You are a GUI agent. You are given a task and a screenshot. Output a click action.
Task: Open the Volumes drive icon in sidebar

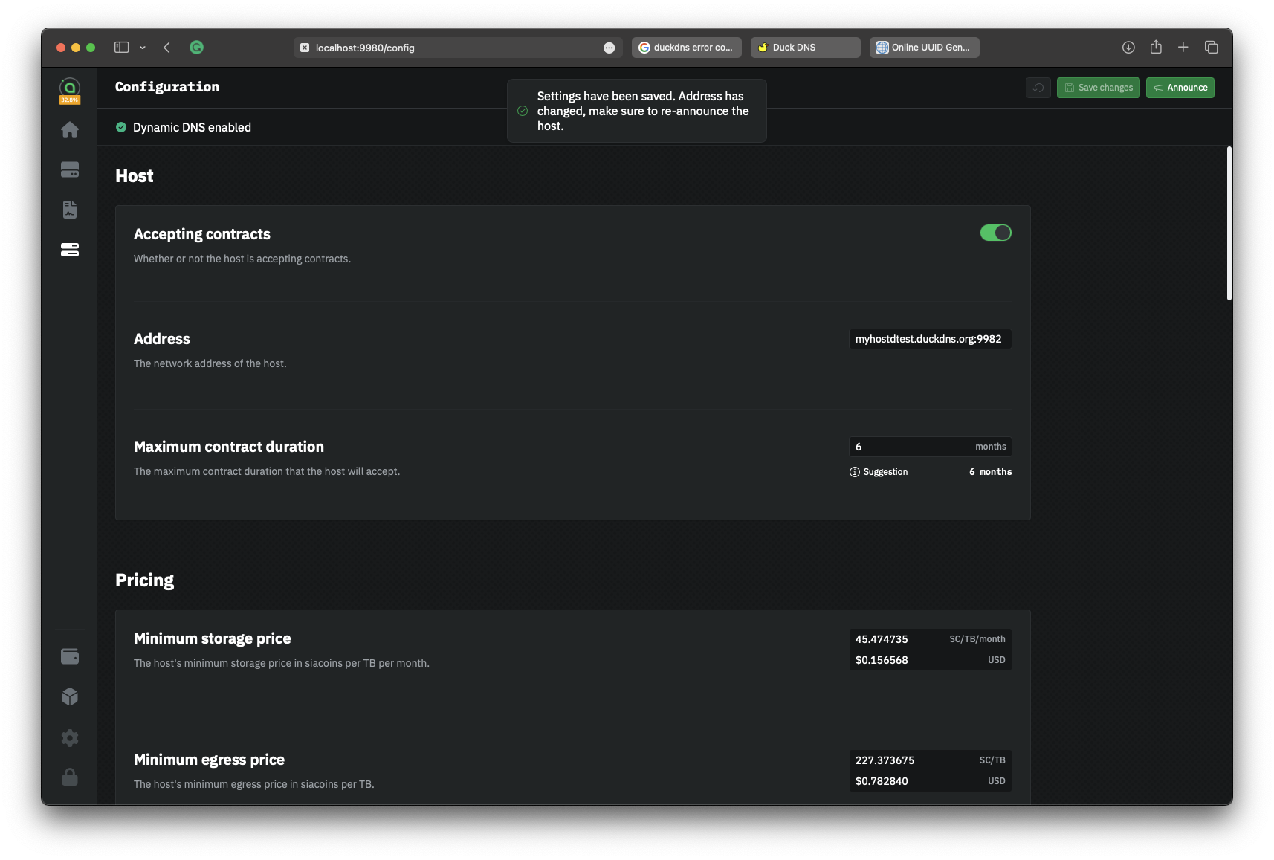click(70, 170)
